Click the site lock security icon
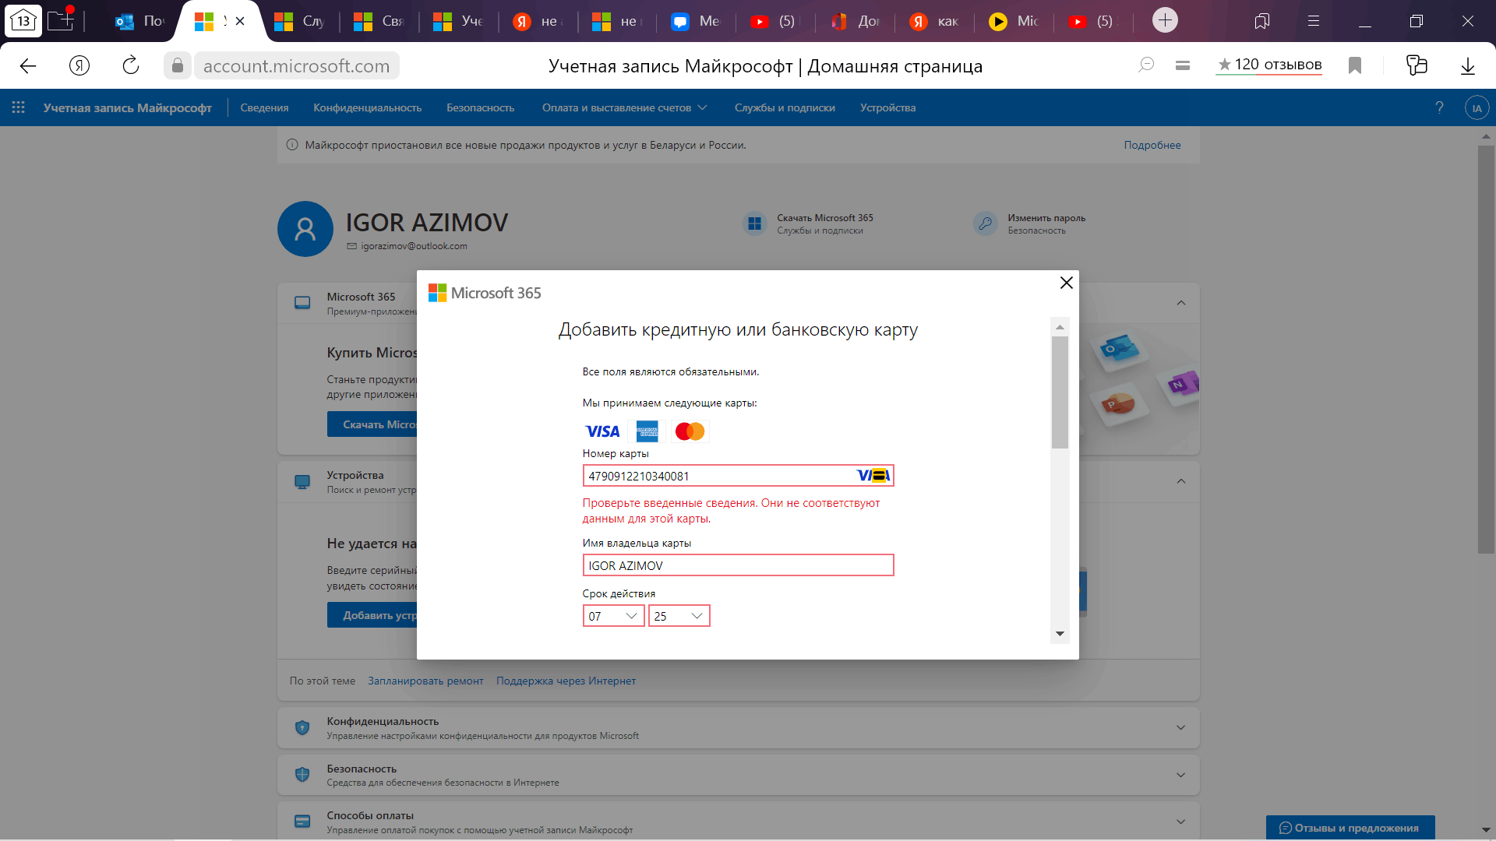This screenshot has height=841, width=1496. pyautogui.click(x=178, y=66)
